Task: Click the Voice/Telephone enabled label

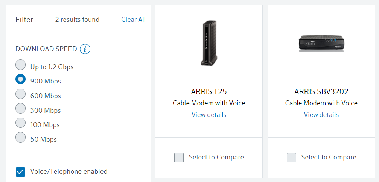Action: coord(69,171)
